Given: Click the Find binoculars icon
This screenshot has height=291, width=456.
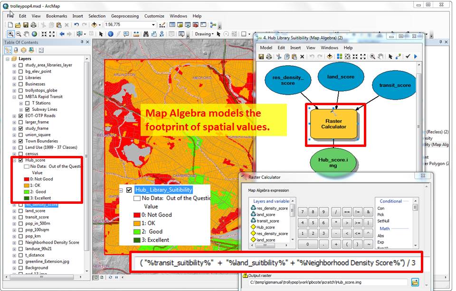Looking at the screenshot, I should 146,34.
